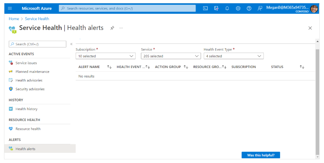Screen dimensions: 324x163
Task: Click the Home breadcrumb link
Action: click(x=14, y=19)
